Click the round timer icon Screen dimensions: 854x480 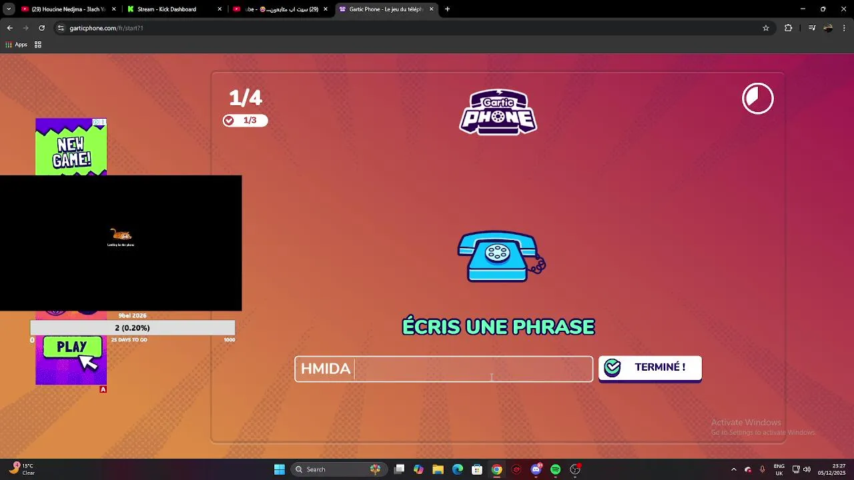click(758, 99)
